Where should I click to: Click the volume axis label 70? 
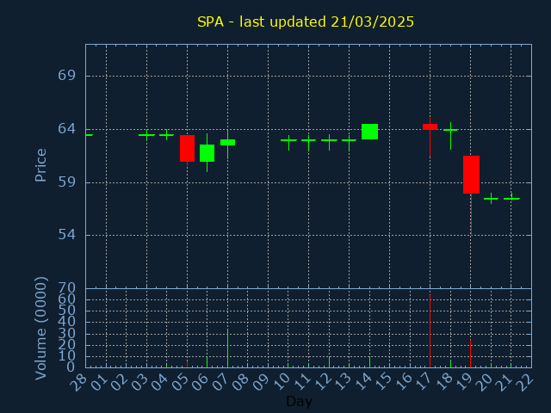(x=67, y=288)
